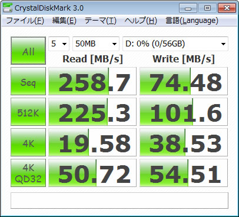Click the 512K read result 225.3
Image resolution: width=239 pixels, height=217 pixels.
pos(92,112)
